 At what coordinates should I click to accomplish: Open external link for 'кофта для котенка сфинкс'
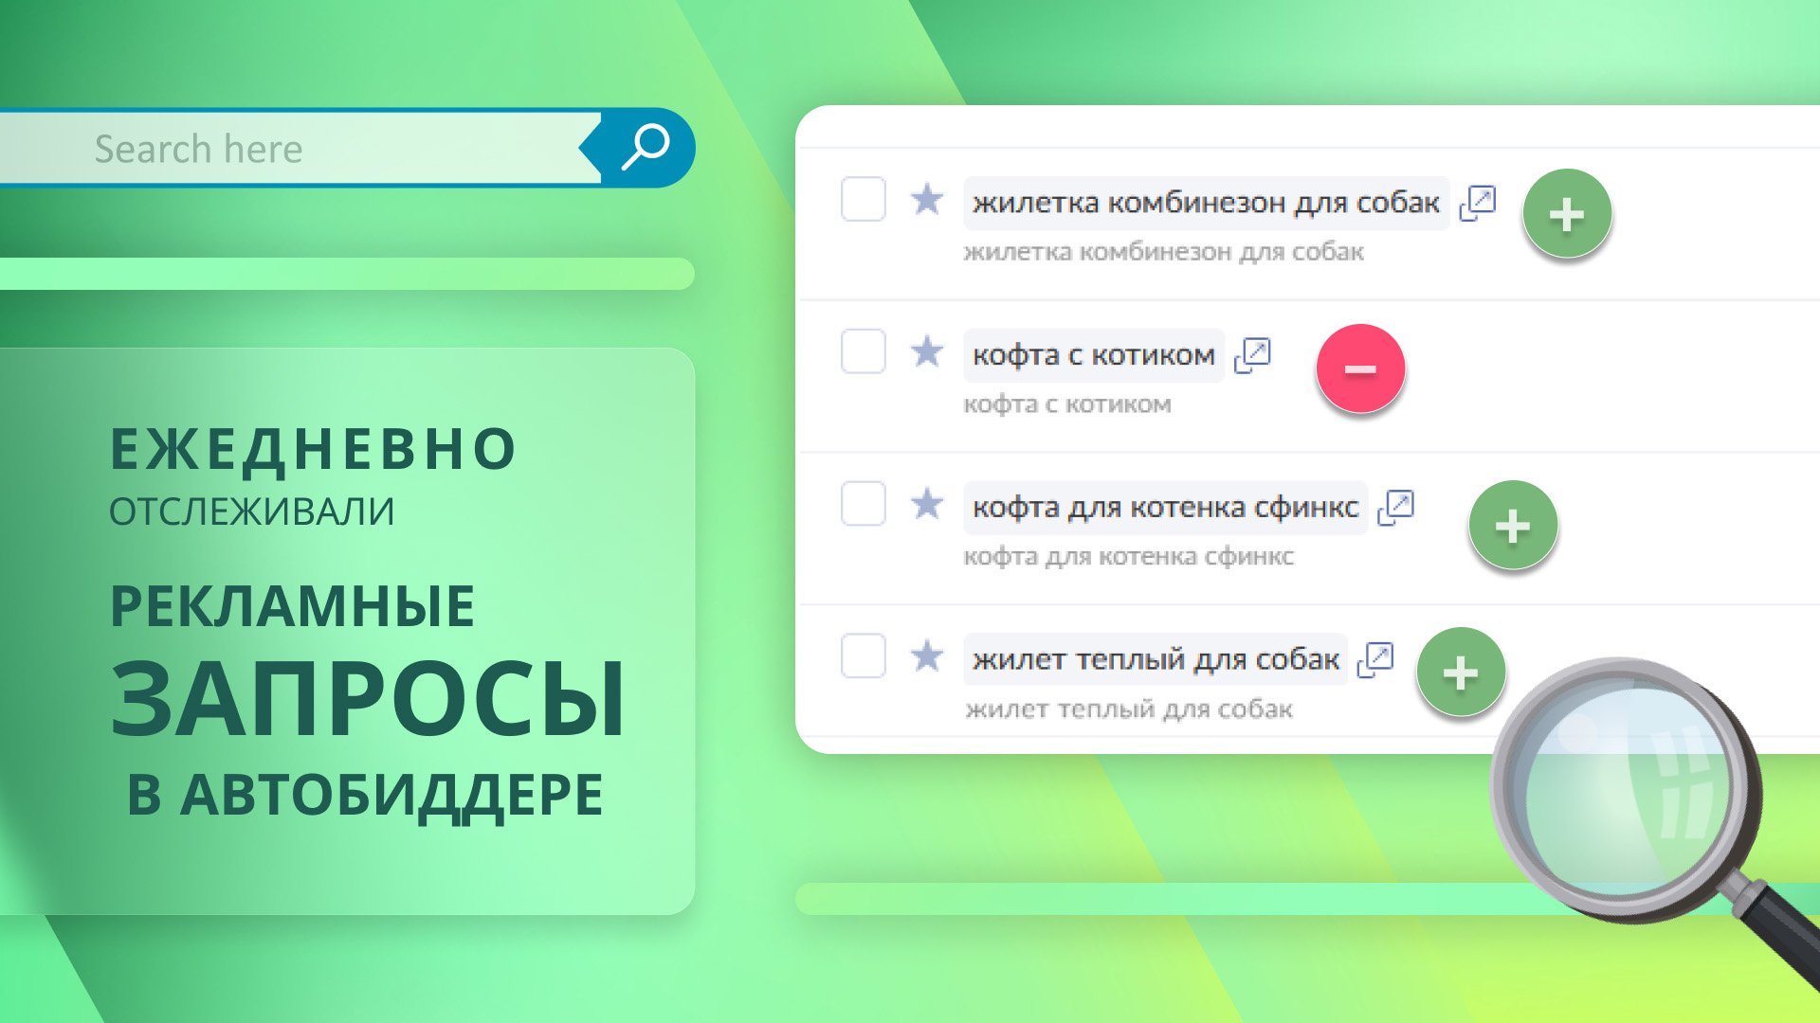(1395, 508)
